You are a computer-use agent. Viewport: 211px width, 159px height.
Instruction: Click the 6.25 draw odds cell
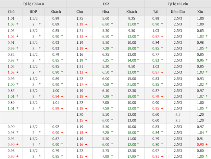[106, 55]
